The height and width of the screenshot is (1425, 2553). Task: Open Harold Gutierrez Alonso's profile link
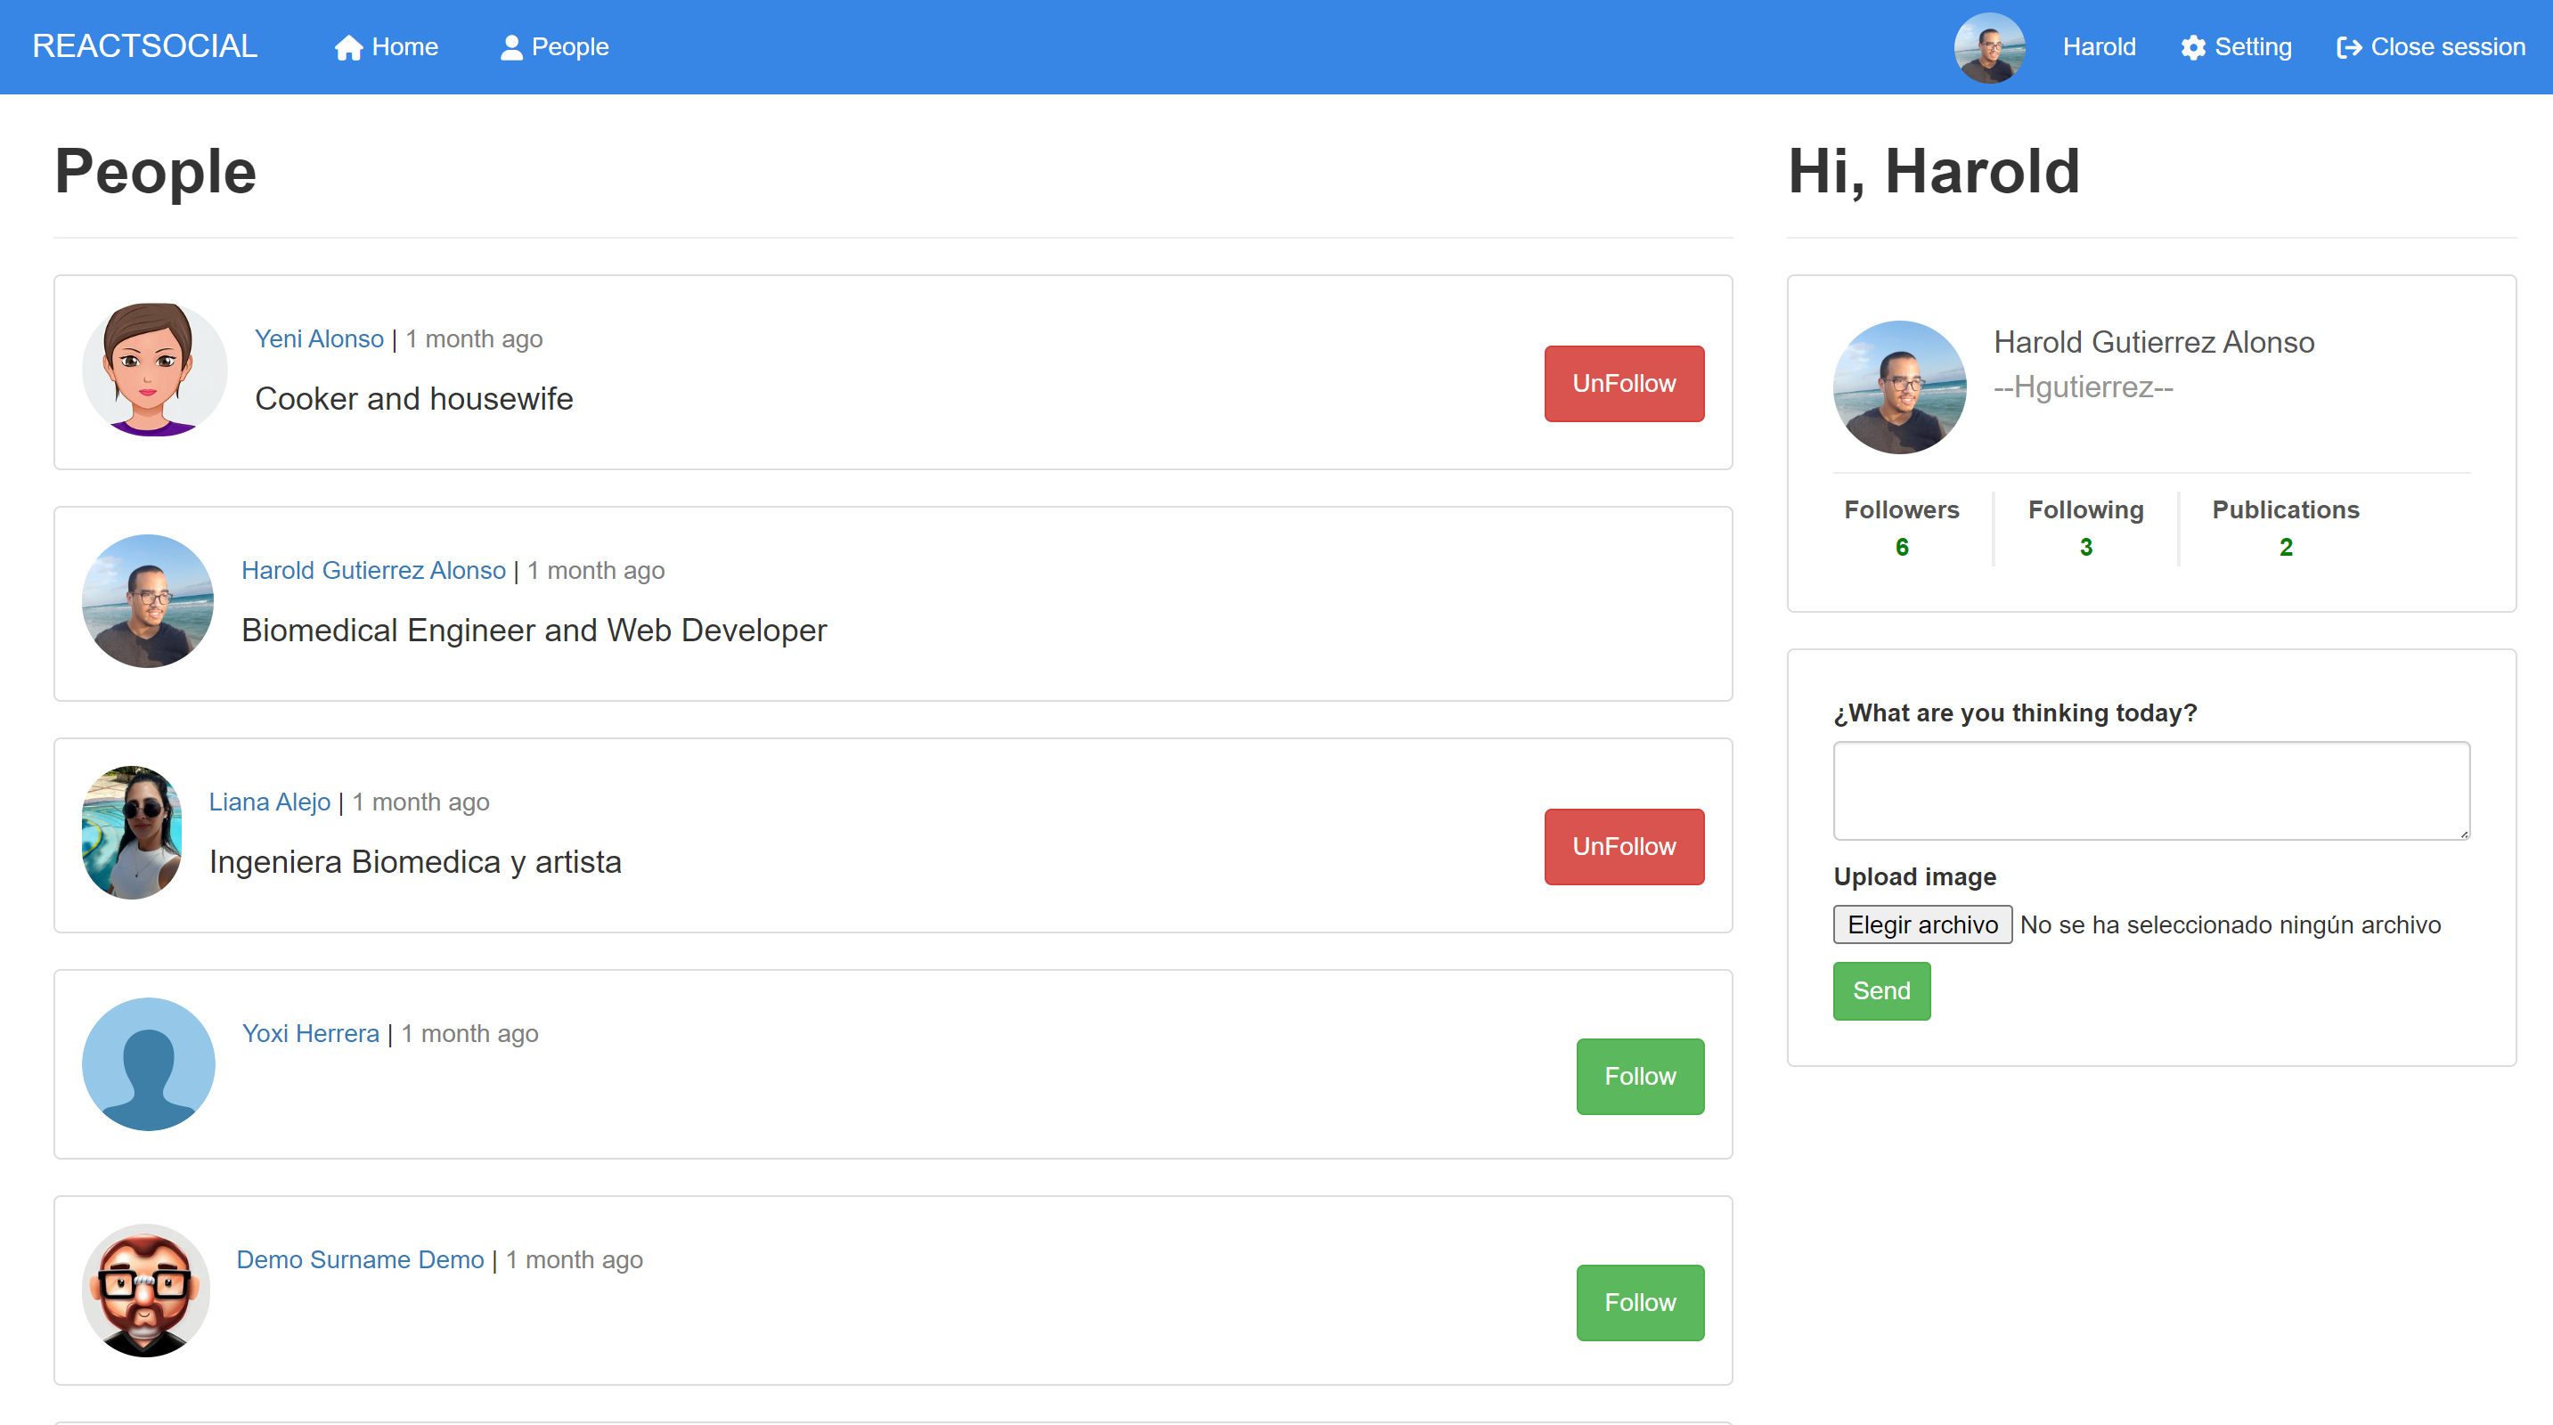tap(373, 570)
